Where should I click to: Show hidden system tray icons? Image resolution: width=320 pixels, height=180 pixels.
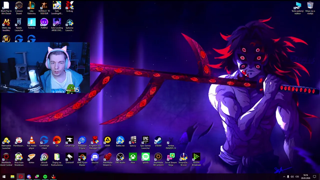coord(284,177)
